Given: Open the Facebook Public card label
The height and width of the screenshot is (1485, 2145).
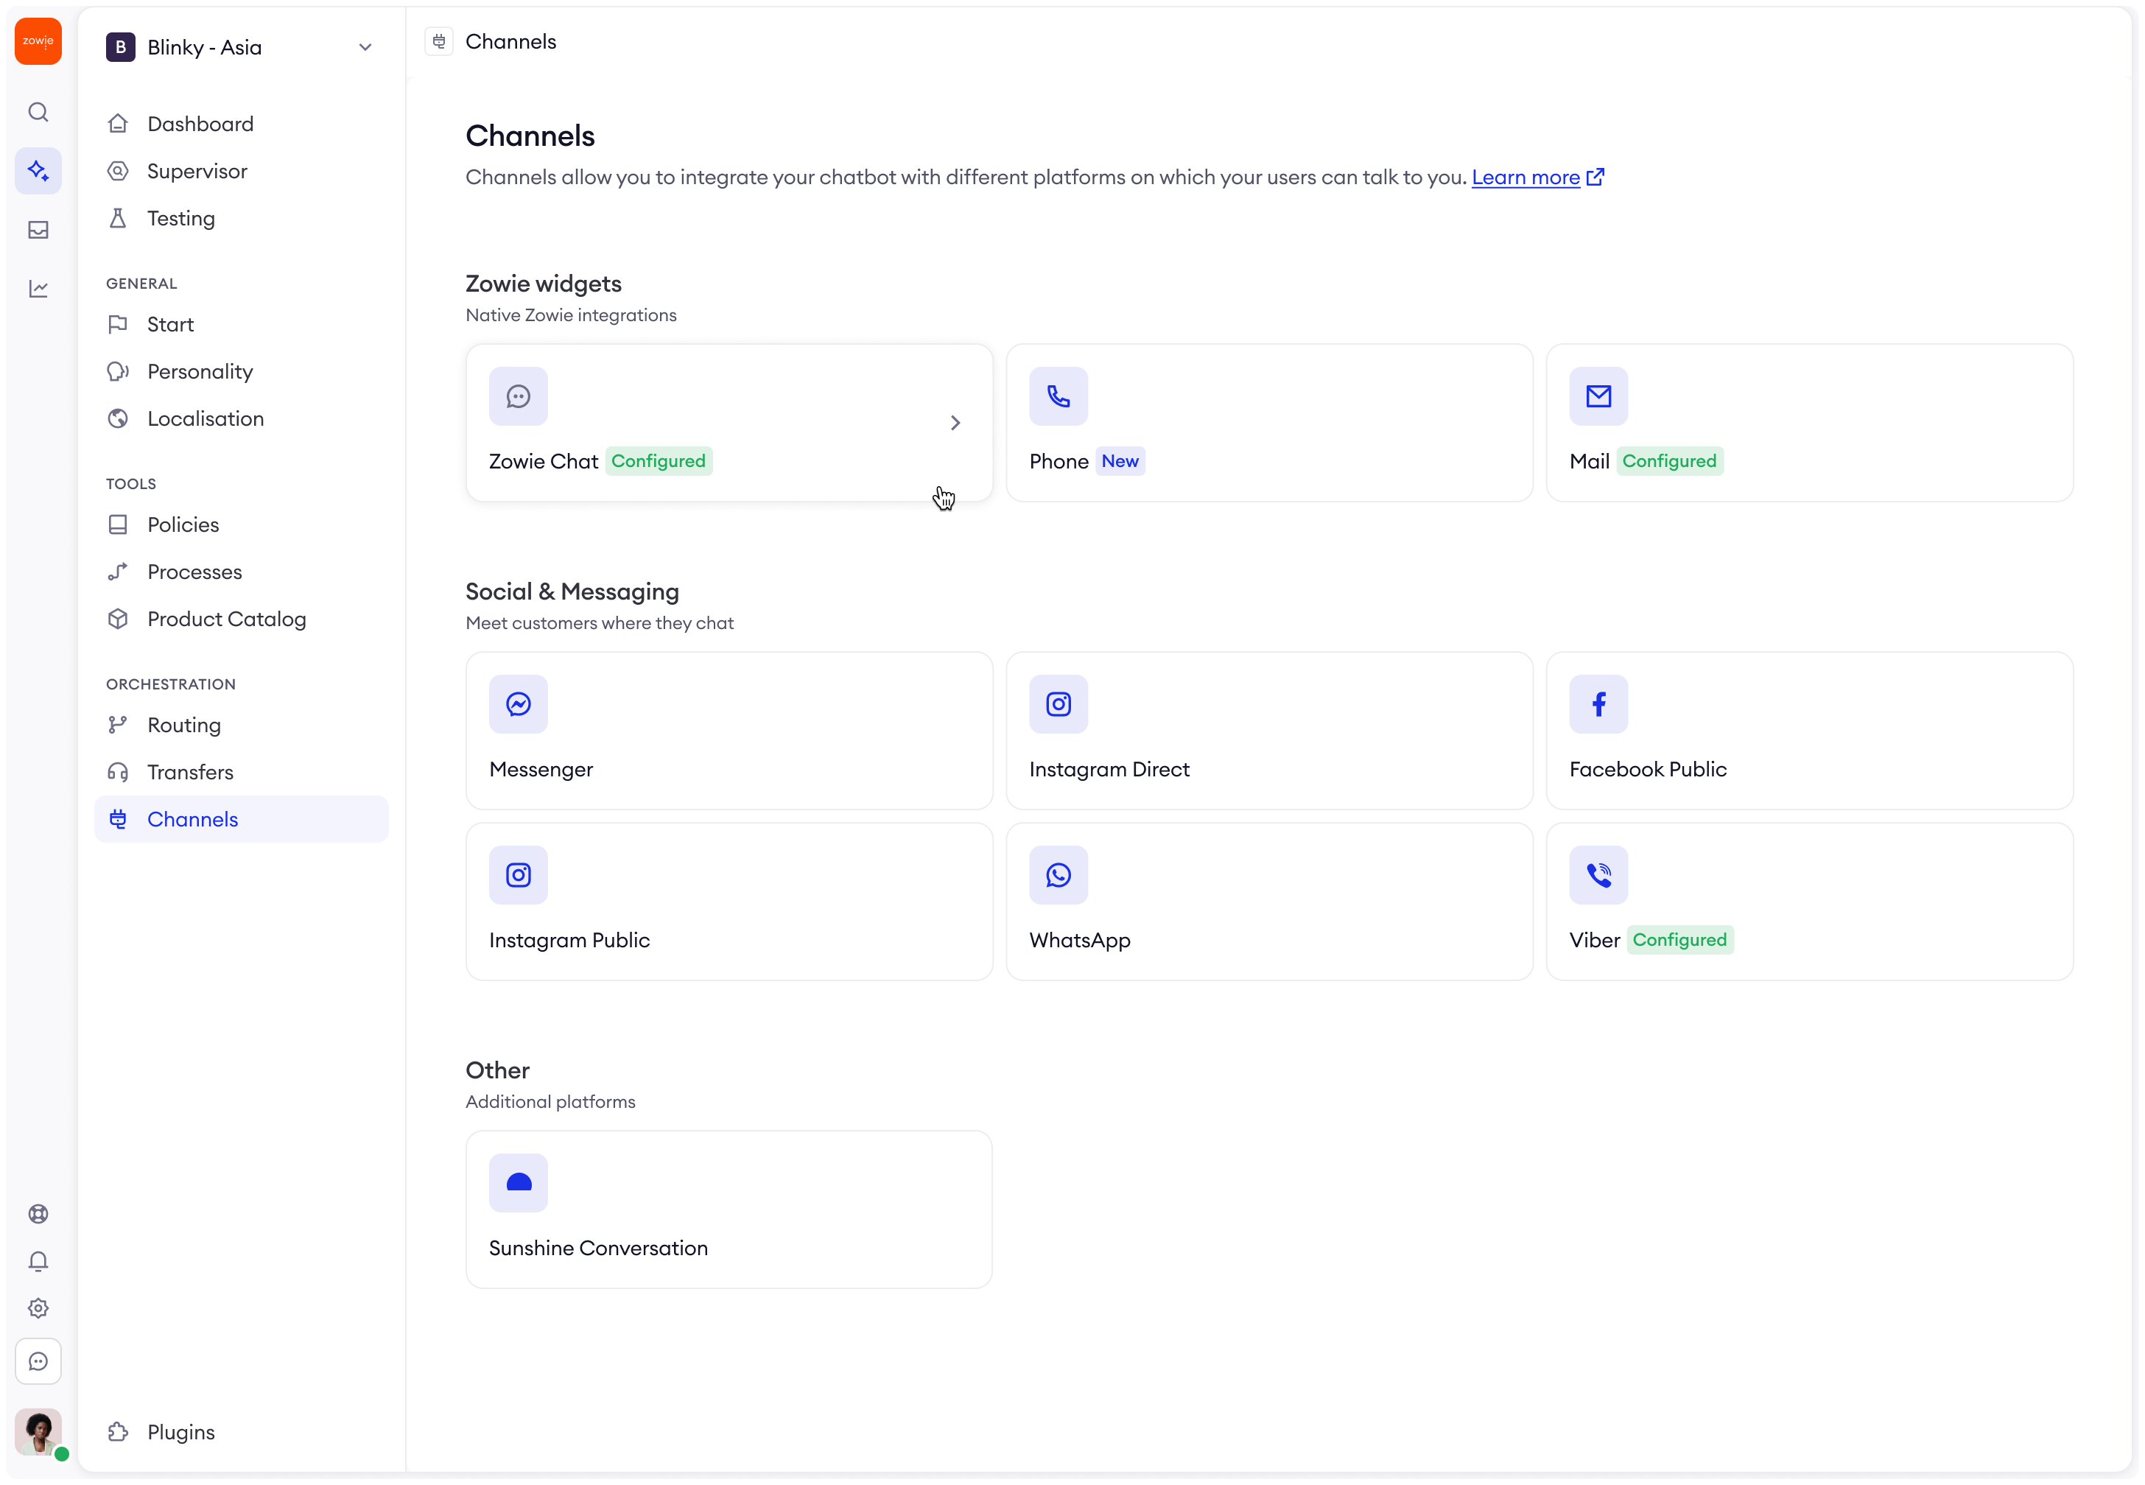Looking at the screenshot, I should click(1649, 770).
